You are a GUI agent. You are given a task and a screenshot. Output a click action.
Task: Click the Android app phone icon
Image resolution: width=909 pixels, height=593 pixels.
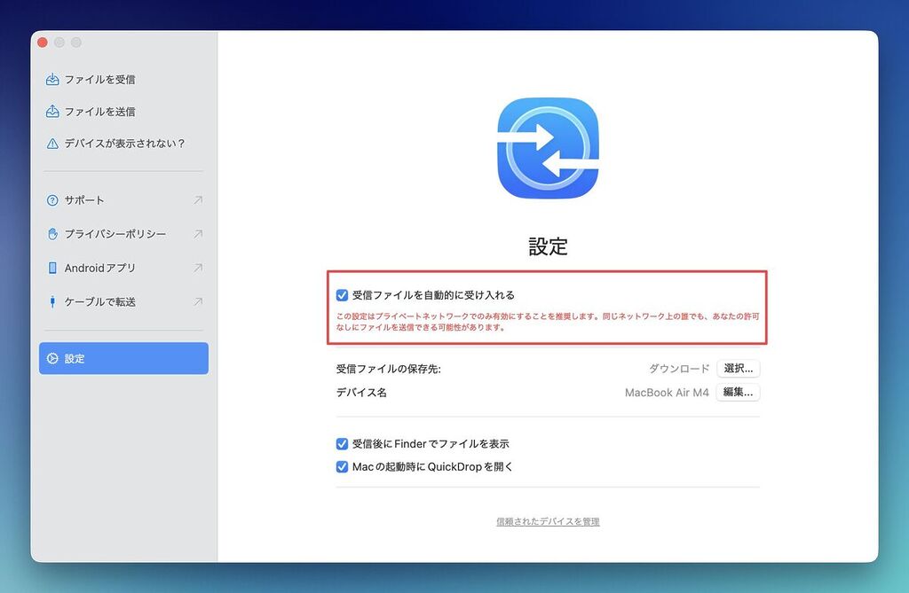(x=52, y=268)
